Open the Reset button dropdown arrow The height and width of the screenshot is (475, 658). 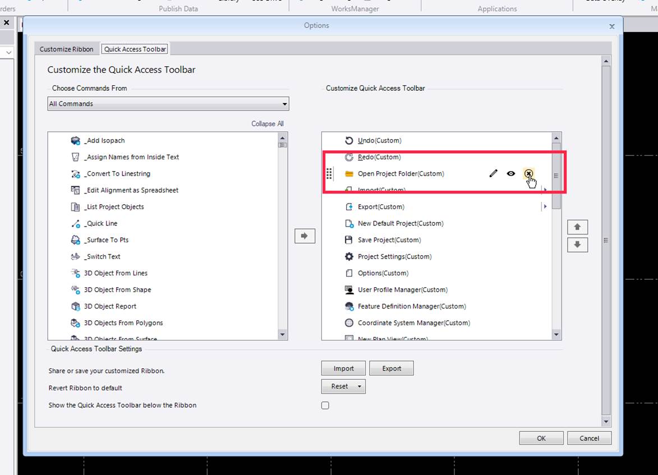point(360,386)
